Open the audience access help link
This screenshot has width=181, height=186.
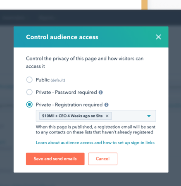pyautogui.click(x=95, y=143)
